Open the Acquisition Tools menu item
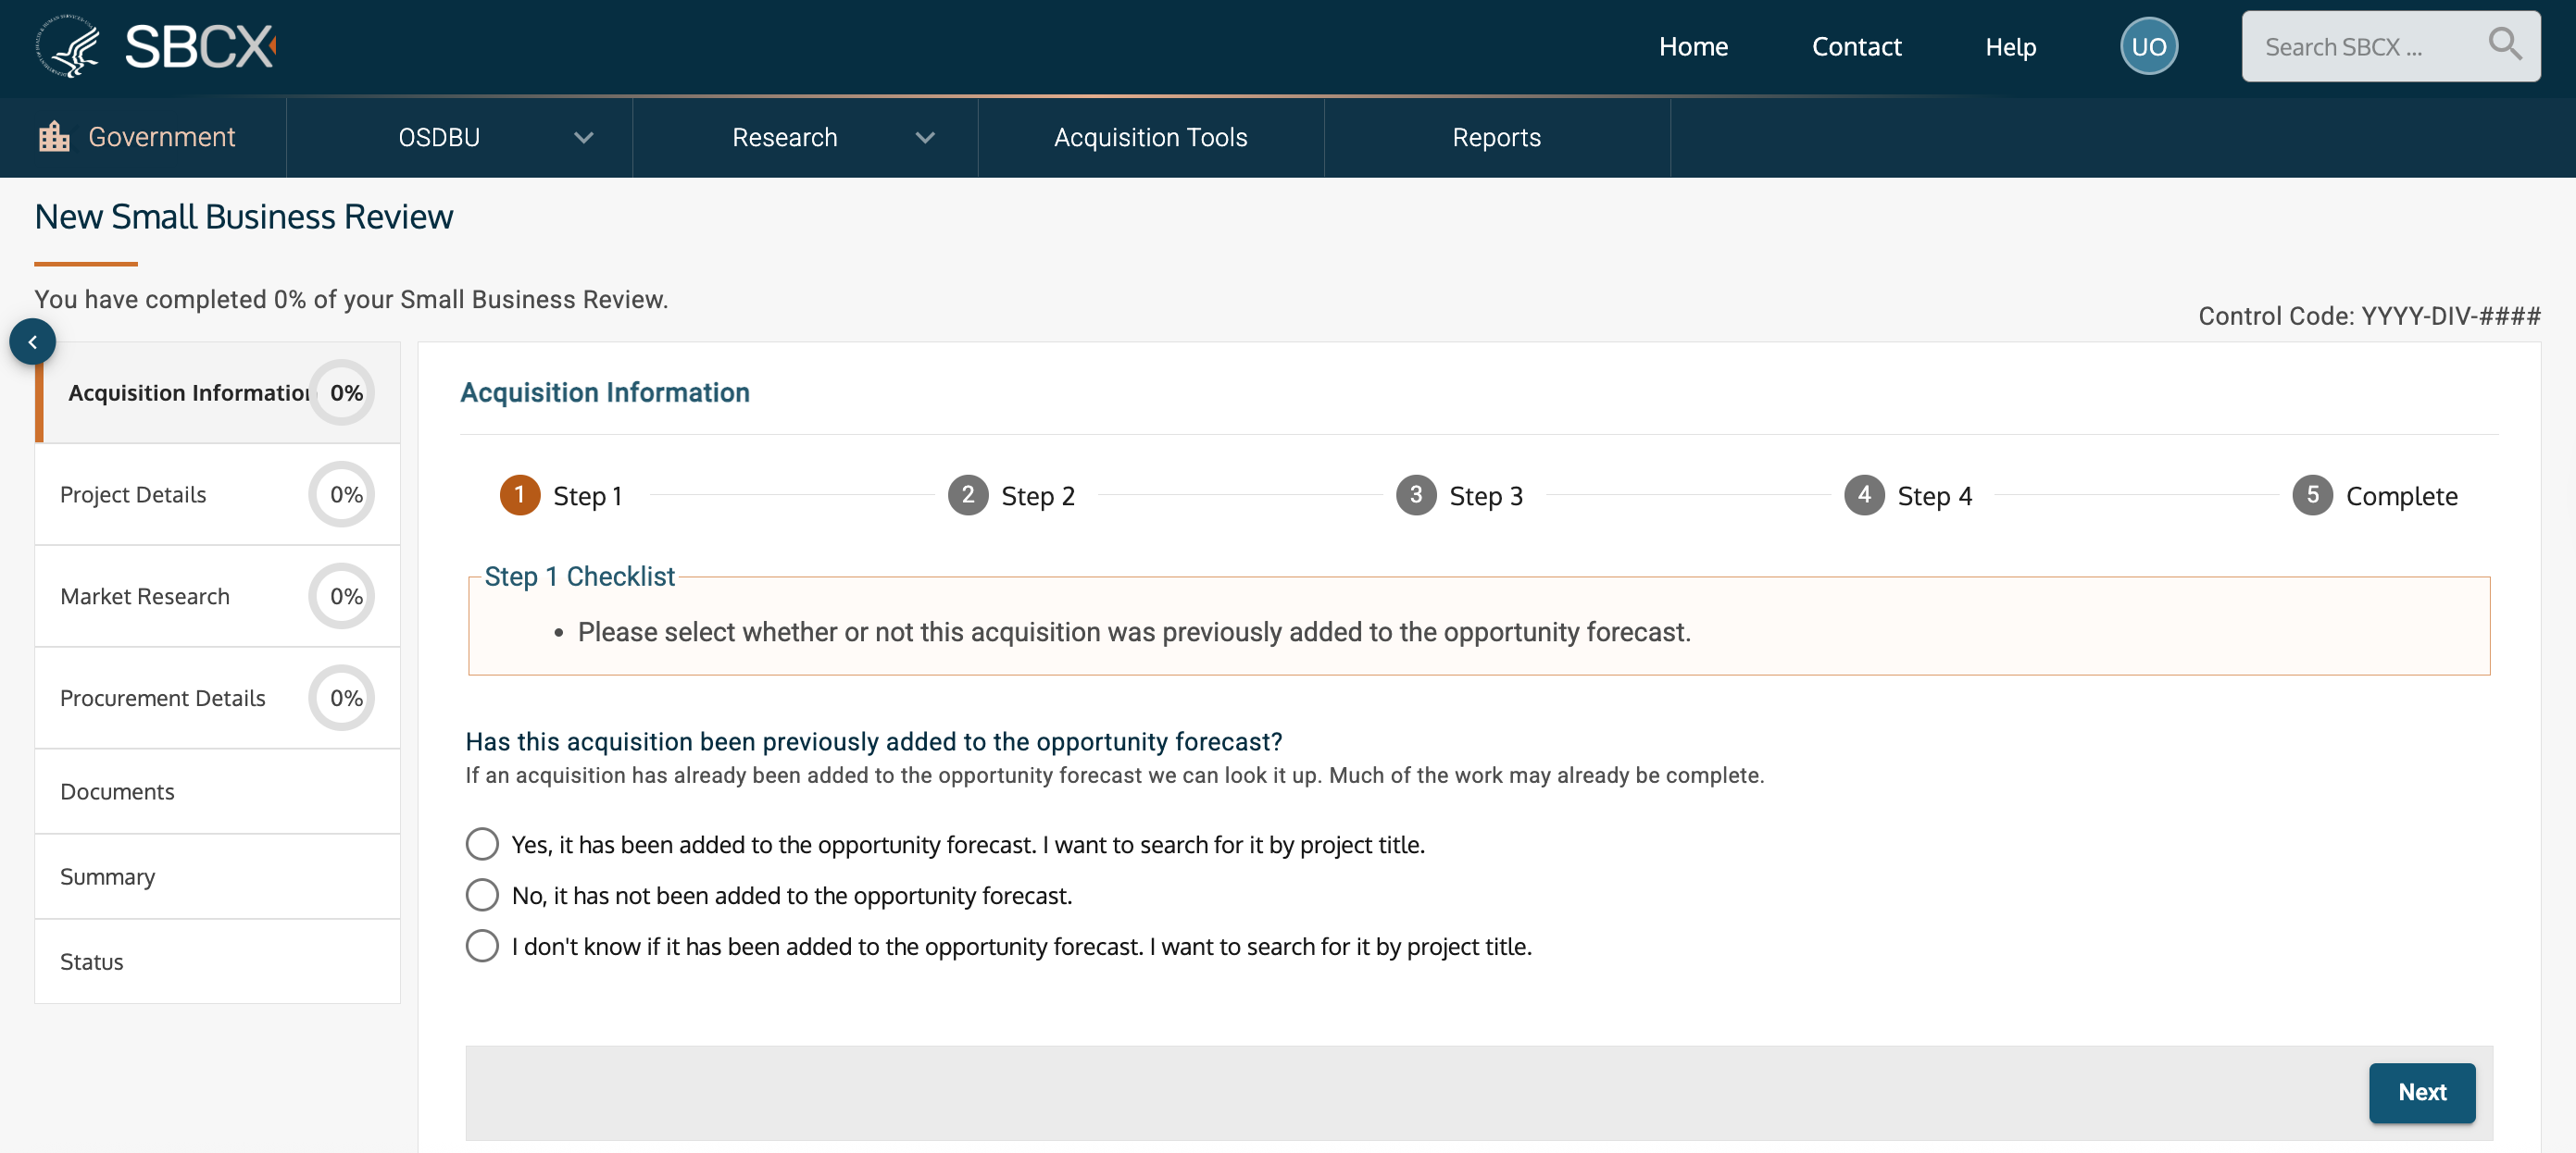 (1150, 137)
